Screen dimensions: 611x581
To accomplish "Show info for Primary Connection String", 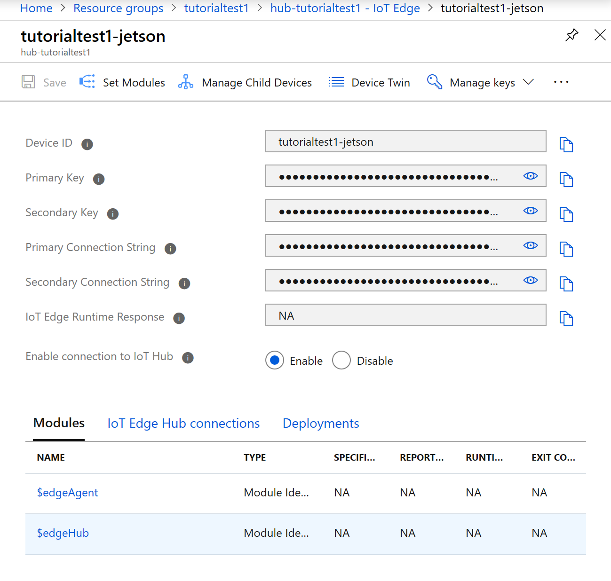I will point(170,249).
